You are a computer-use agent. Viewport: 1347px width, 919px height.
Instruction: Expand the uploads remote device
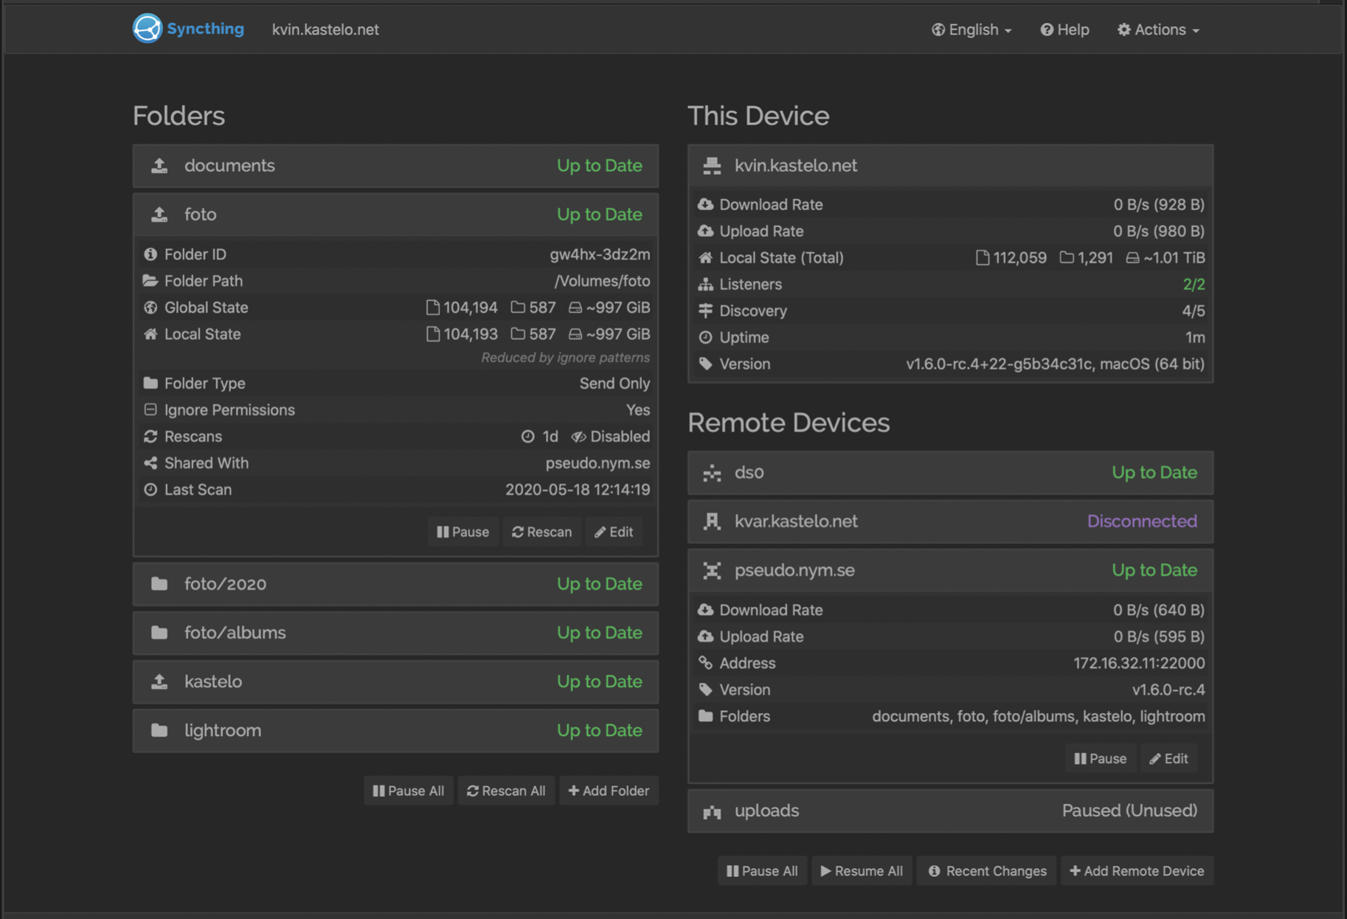pyautogui.click(x=950, y=811)
